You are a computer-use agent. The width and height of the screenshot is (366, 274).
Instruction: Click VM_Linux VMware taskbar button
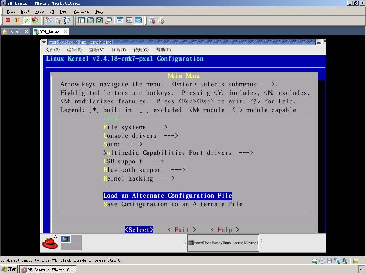(48, 270)
